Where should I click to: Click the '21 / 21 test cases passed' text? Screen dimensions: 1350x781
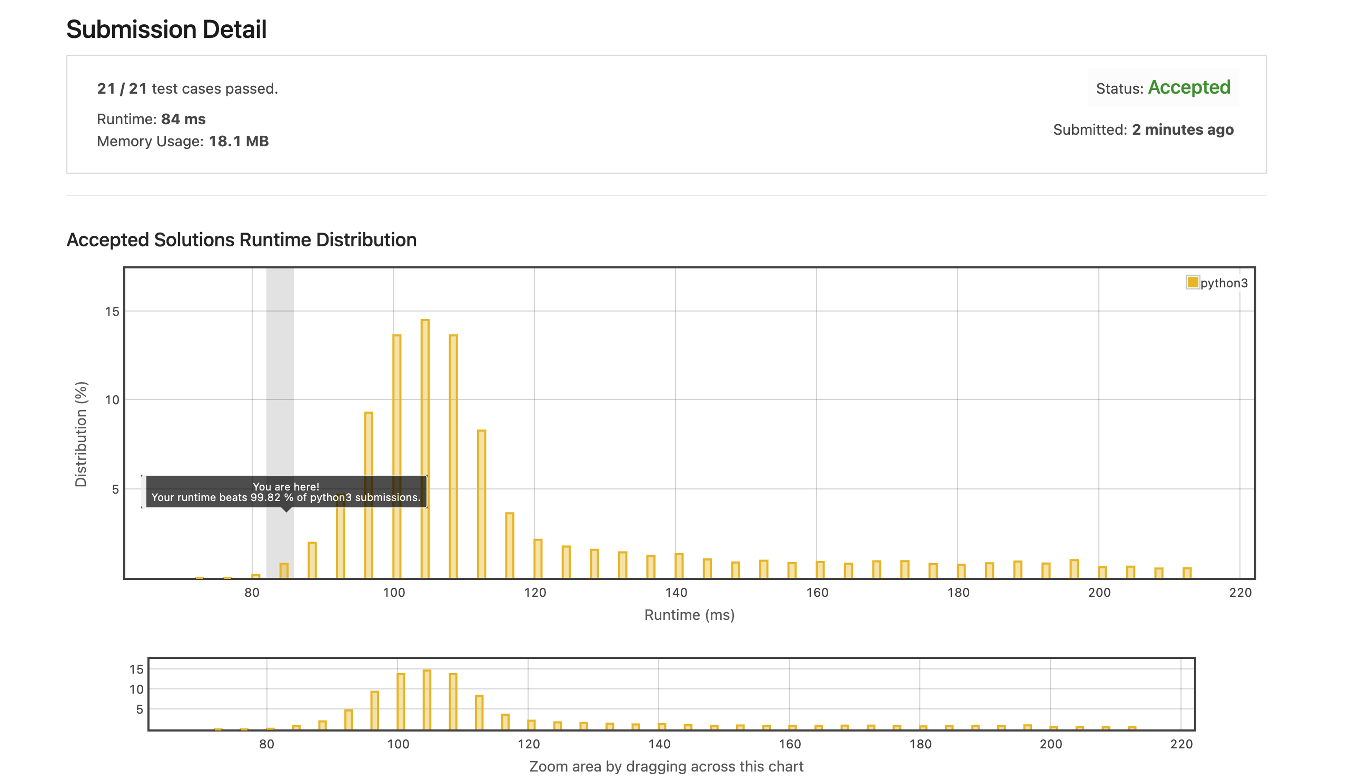click(187, 88)
